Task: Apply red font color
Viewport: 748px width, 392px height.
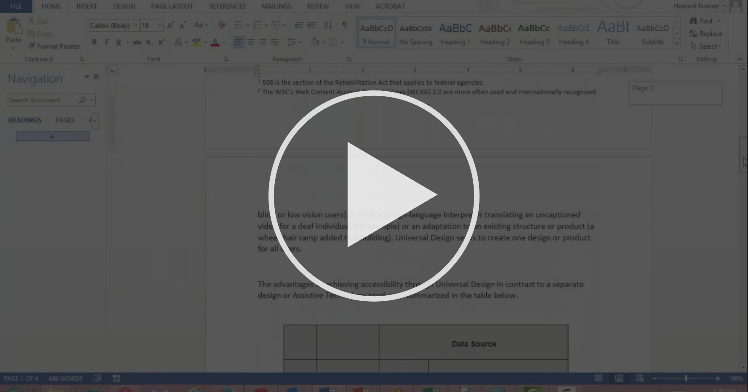Action: click(215, 42)
